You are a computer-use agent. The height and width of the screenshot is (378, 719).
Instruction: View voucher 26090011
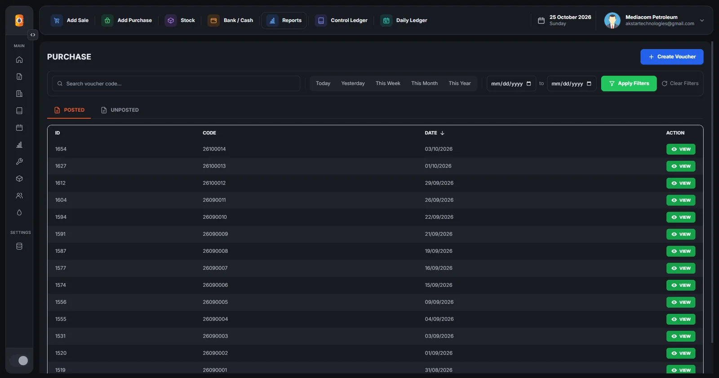(x=681, y=200)
